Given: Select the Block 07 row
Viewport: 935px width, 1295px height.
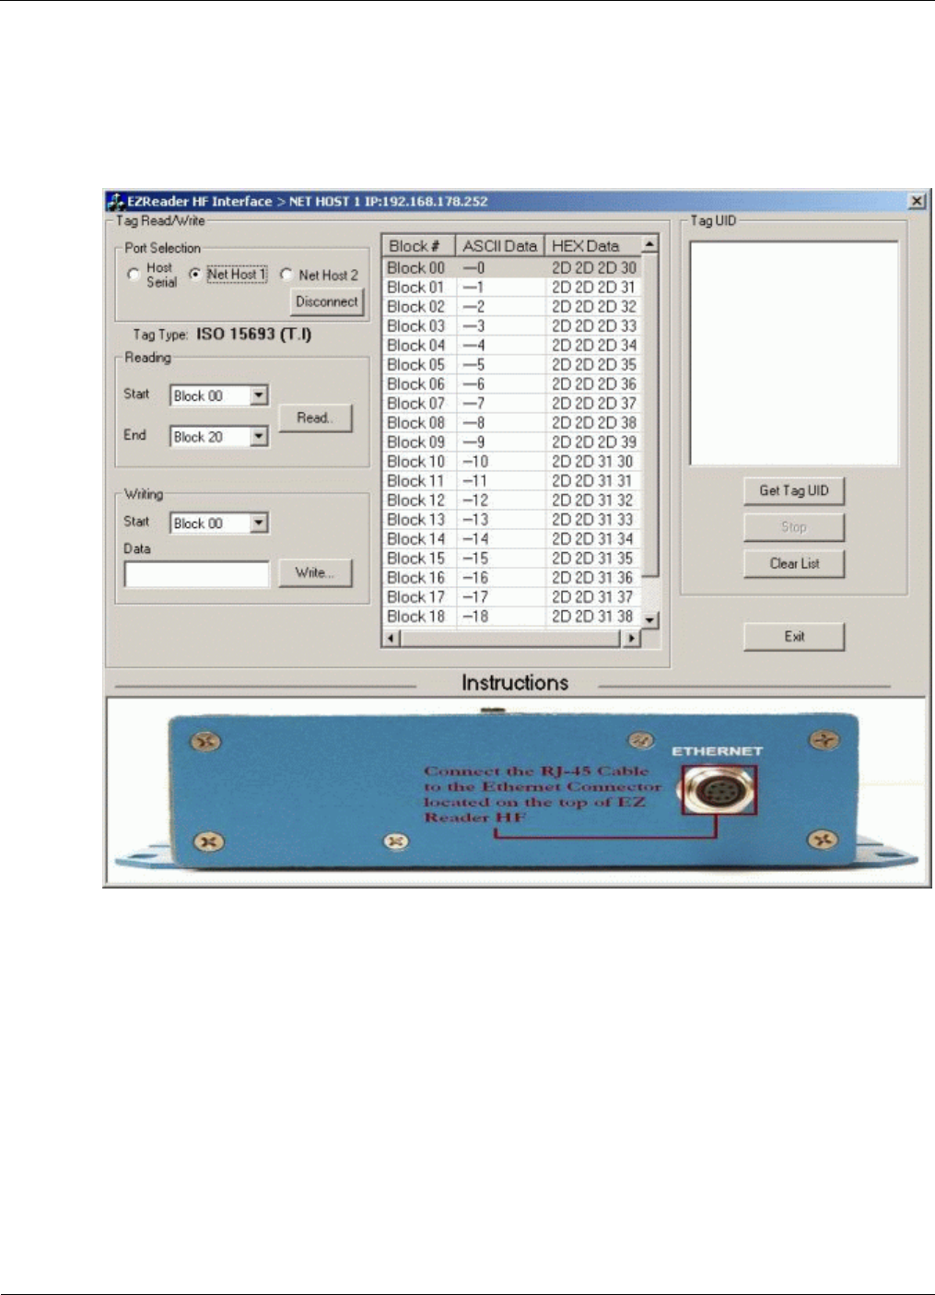Looking at the screenshot, I should (x=512, y=403).
